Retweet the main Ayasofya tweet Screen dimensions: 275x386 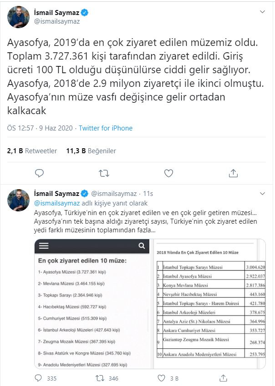[104, 174]
